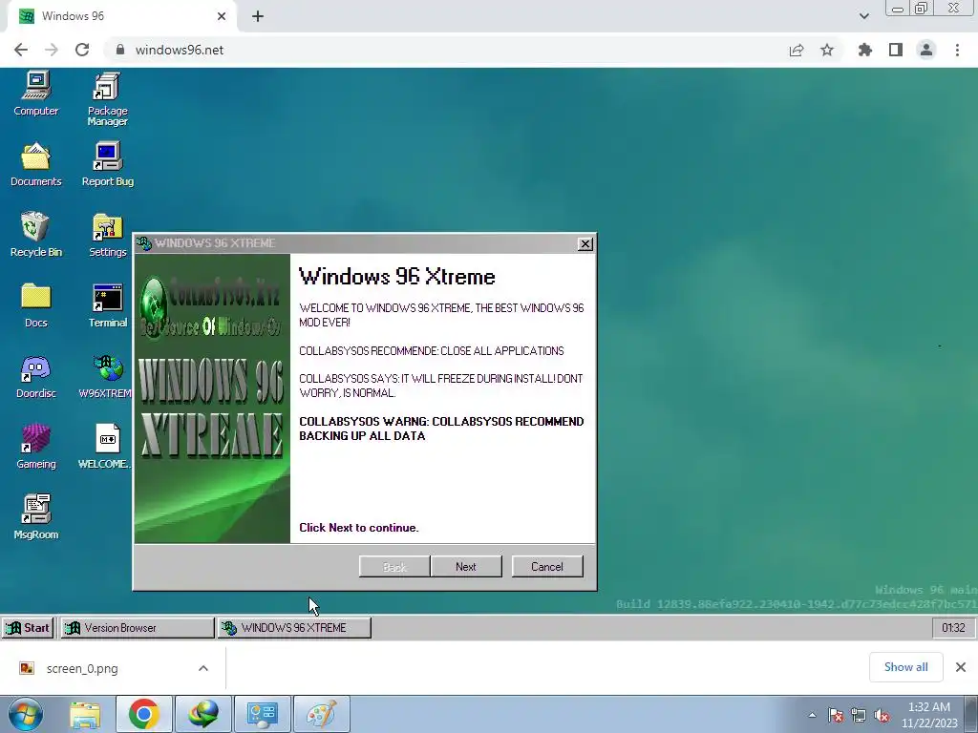Click Cancel in the Xtreme installer

547,567
